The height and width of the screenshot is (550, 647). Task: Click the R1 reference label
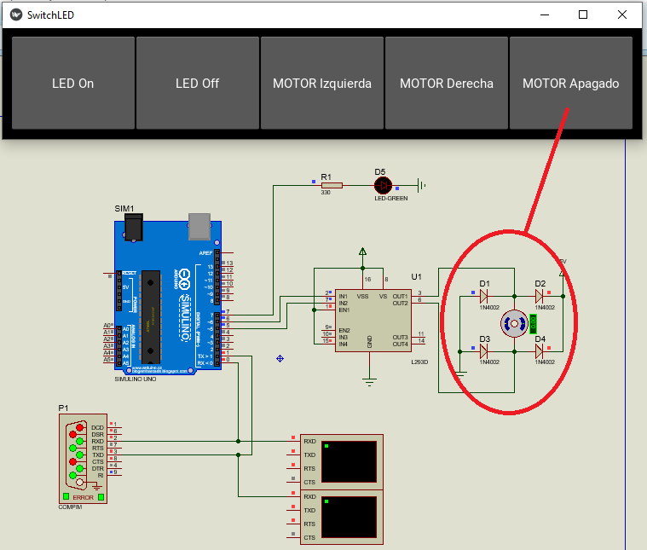[326, 177]
